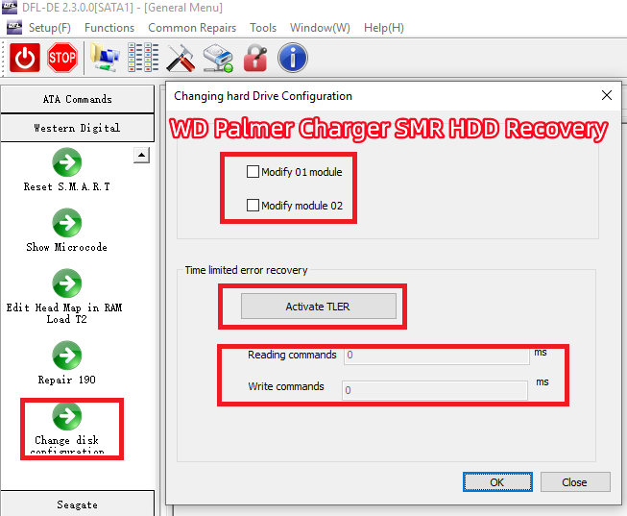627x516 pixels.
Task: Enable the Modify module 02 checkbox
Action: pos(253,206)
